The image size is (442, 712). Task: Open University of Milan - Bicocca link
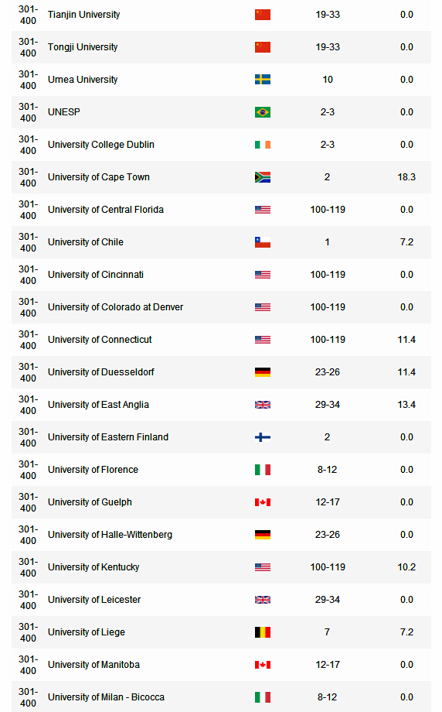click(106, 697)
